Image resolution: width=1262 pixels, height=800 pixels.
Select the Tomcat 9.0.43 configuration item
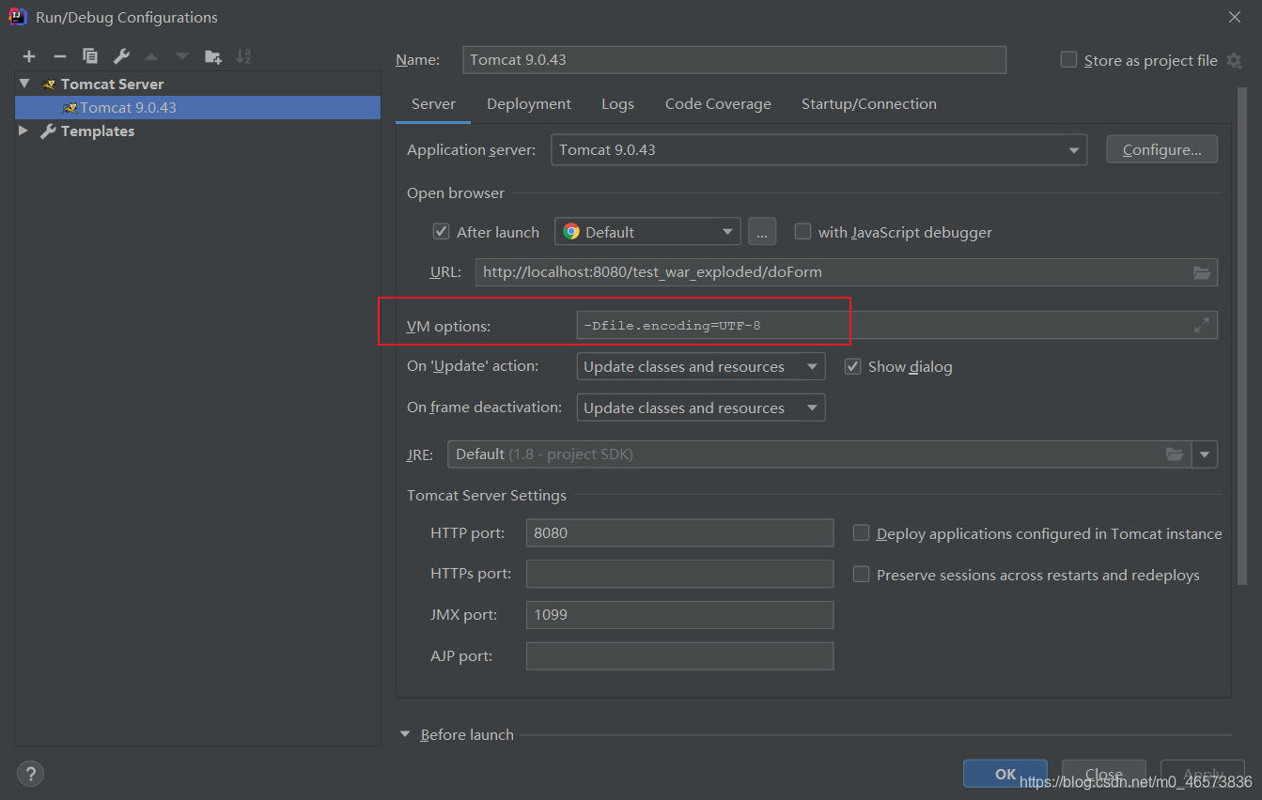pos(197,107)
